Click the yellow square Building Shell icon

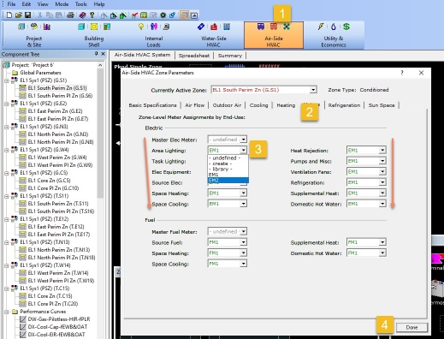94,27
